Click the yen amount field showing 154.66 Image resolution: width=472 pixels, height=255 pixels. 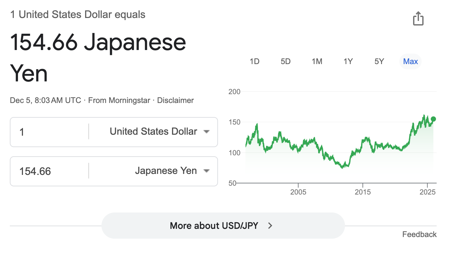click(49, 171)
